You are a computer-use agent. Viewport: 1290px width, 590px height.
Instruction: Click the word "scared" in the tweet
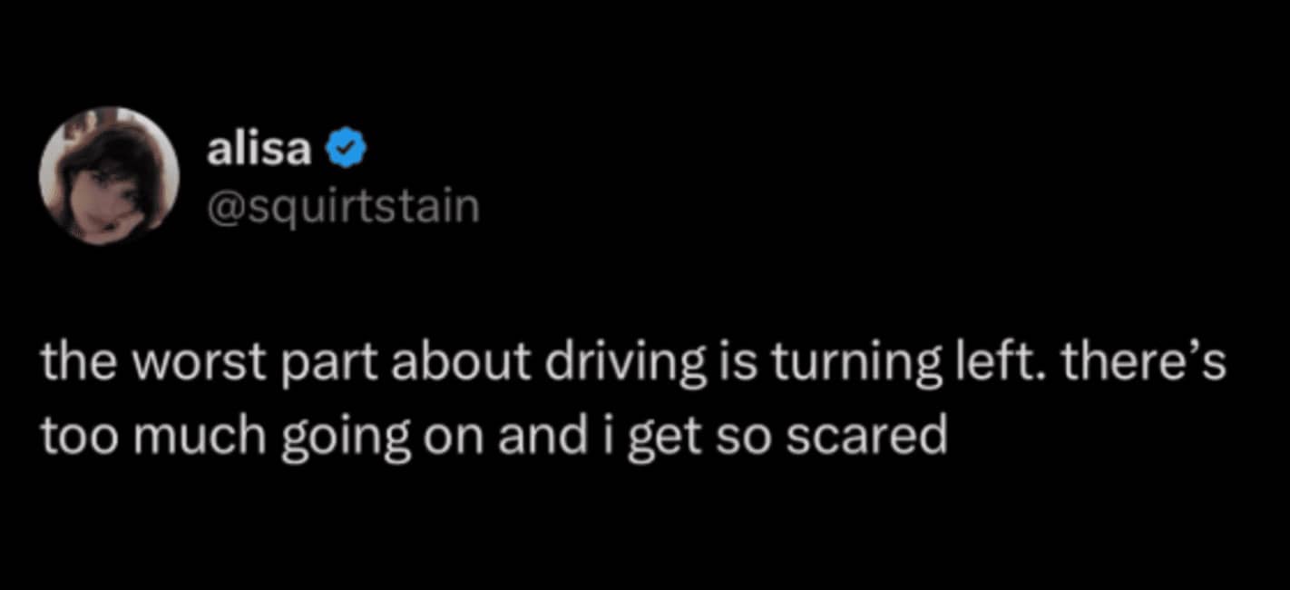click(x=866, y=438)
